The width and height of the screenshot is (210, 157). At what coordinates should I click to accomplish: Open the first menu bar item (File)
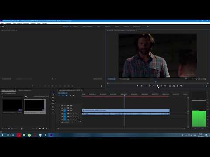[3, 23]
